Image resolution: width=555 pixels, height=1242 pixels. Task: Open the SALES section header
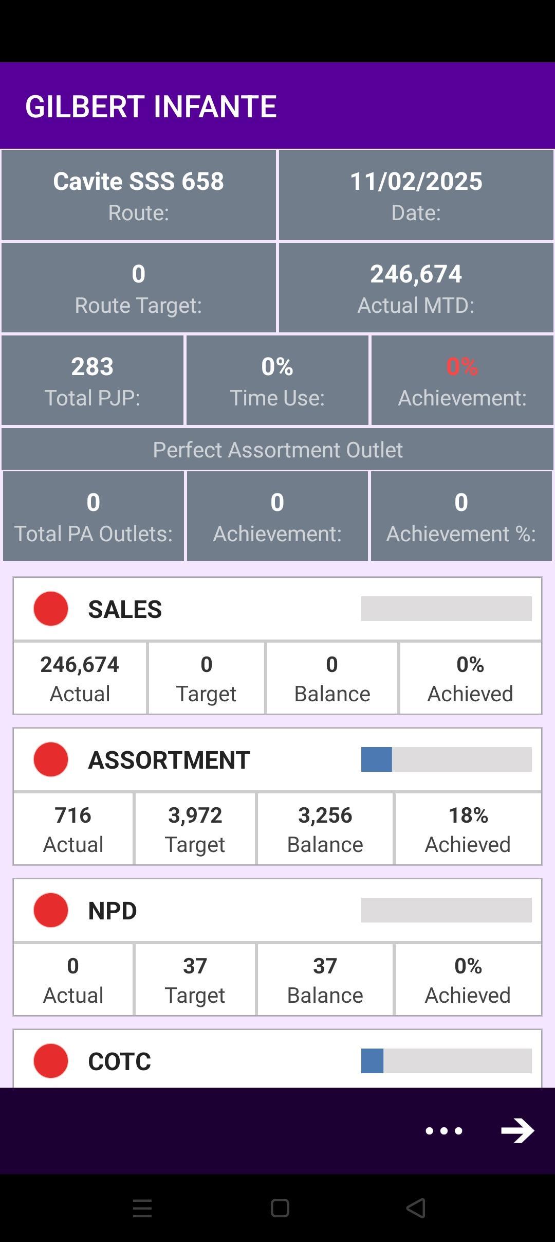(206, 609)
